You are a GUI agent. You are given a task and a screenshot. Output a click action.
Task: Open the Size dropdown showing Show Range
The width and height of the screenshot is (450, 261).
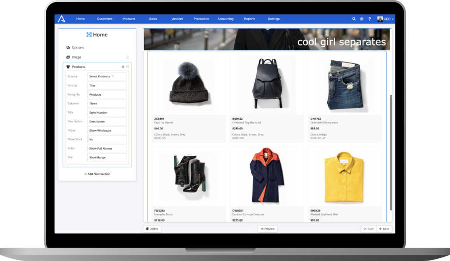coord(107,157)
